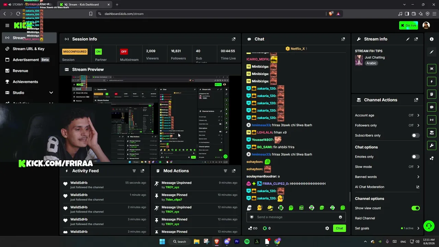Click the Just Chatting category thumbnail

click(359, 60)
